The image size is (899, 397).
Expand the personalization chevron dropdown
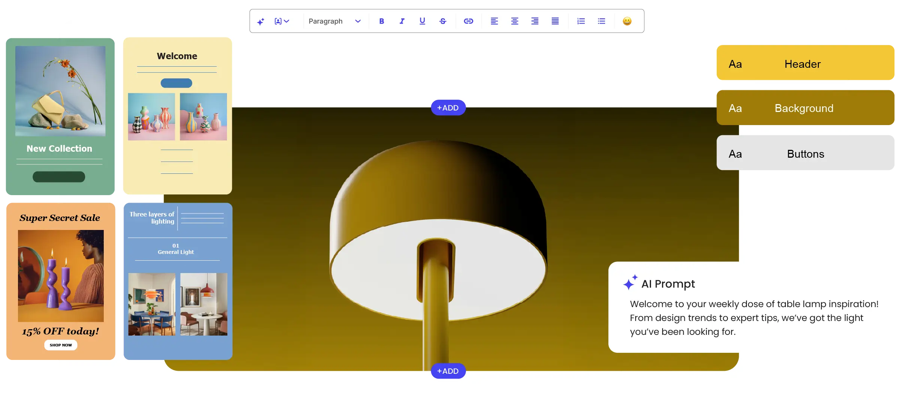pos(287,21)
